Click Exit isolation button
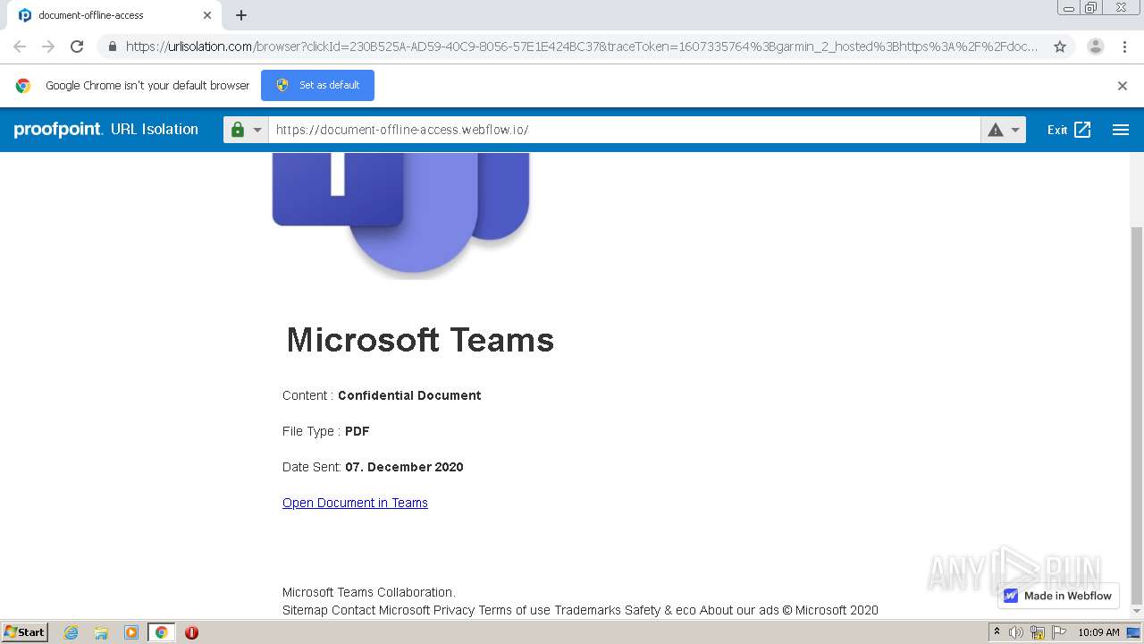 (x=1069, y=130)
